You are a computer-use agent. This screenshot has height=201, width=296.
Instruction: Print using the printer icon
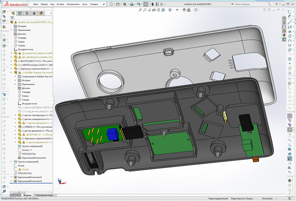132,4
